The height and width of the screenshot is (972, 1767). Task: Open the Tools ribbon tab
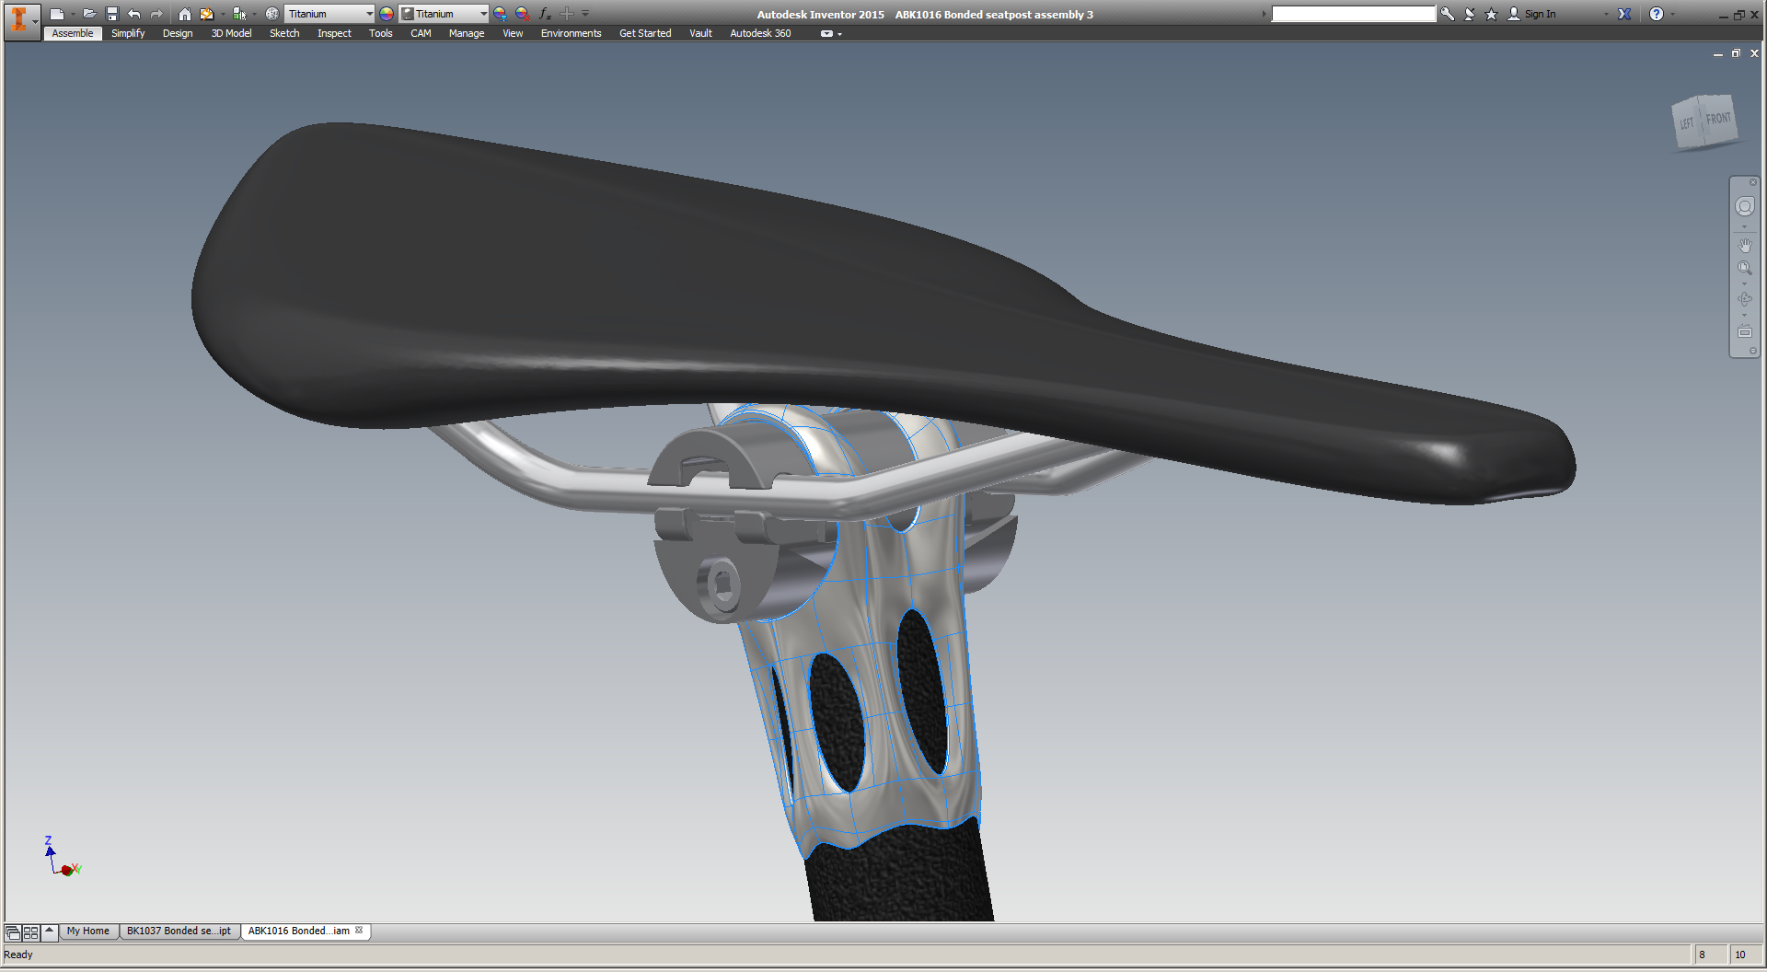(380, 33)
